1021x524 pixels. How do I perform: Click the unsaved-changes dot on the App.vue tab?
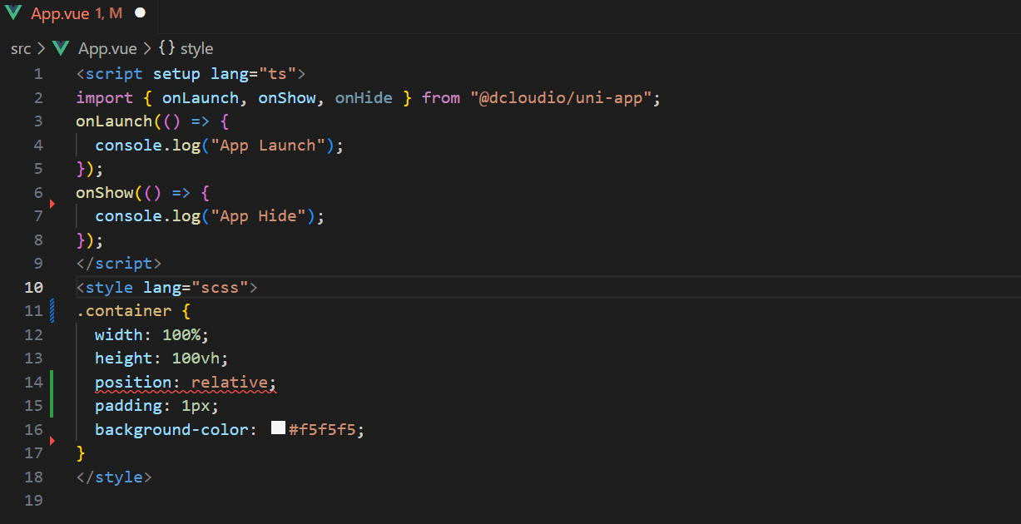[x=140, y=13]
